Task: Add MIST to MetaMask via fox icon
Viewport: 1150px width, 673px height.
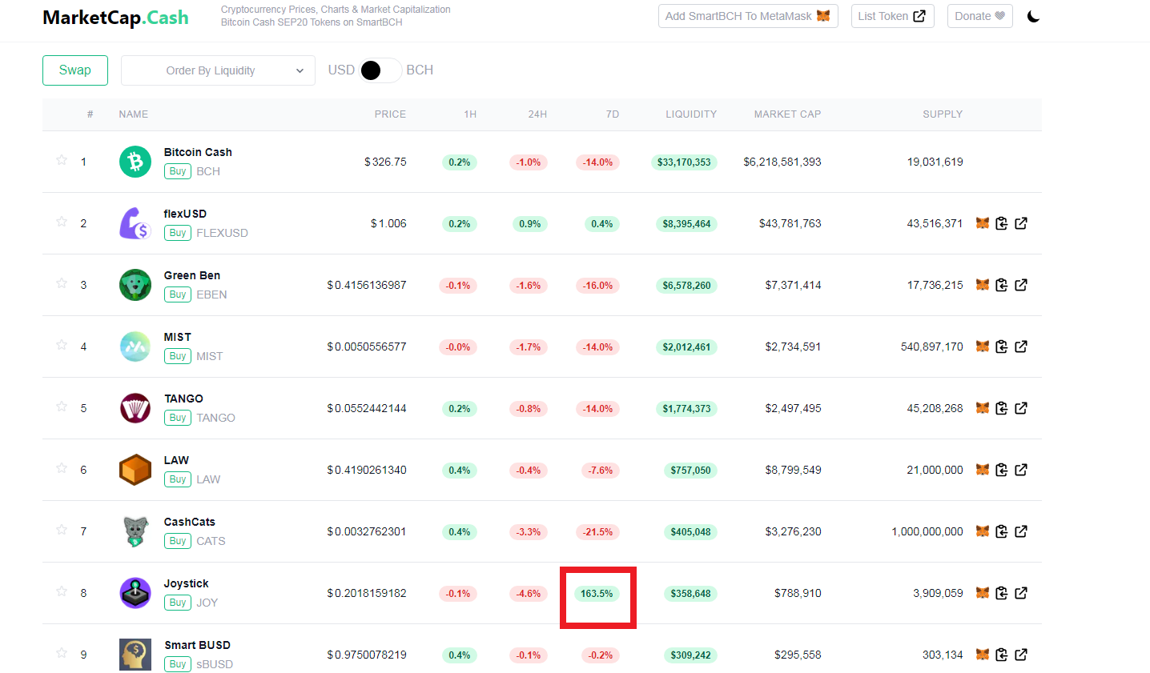Action: 983,347
